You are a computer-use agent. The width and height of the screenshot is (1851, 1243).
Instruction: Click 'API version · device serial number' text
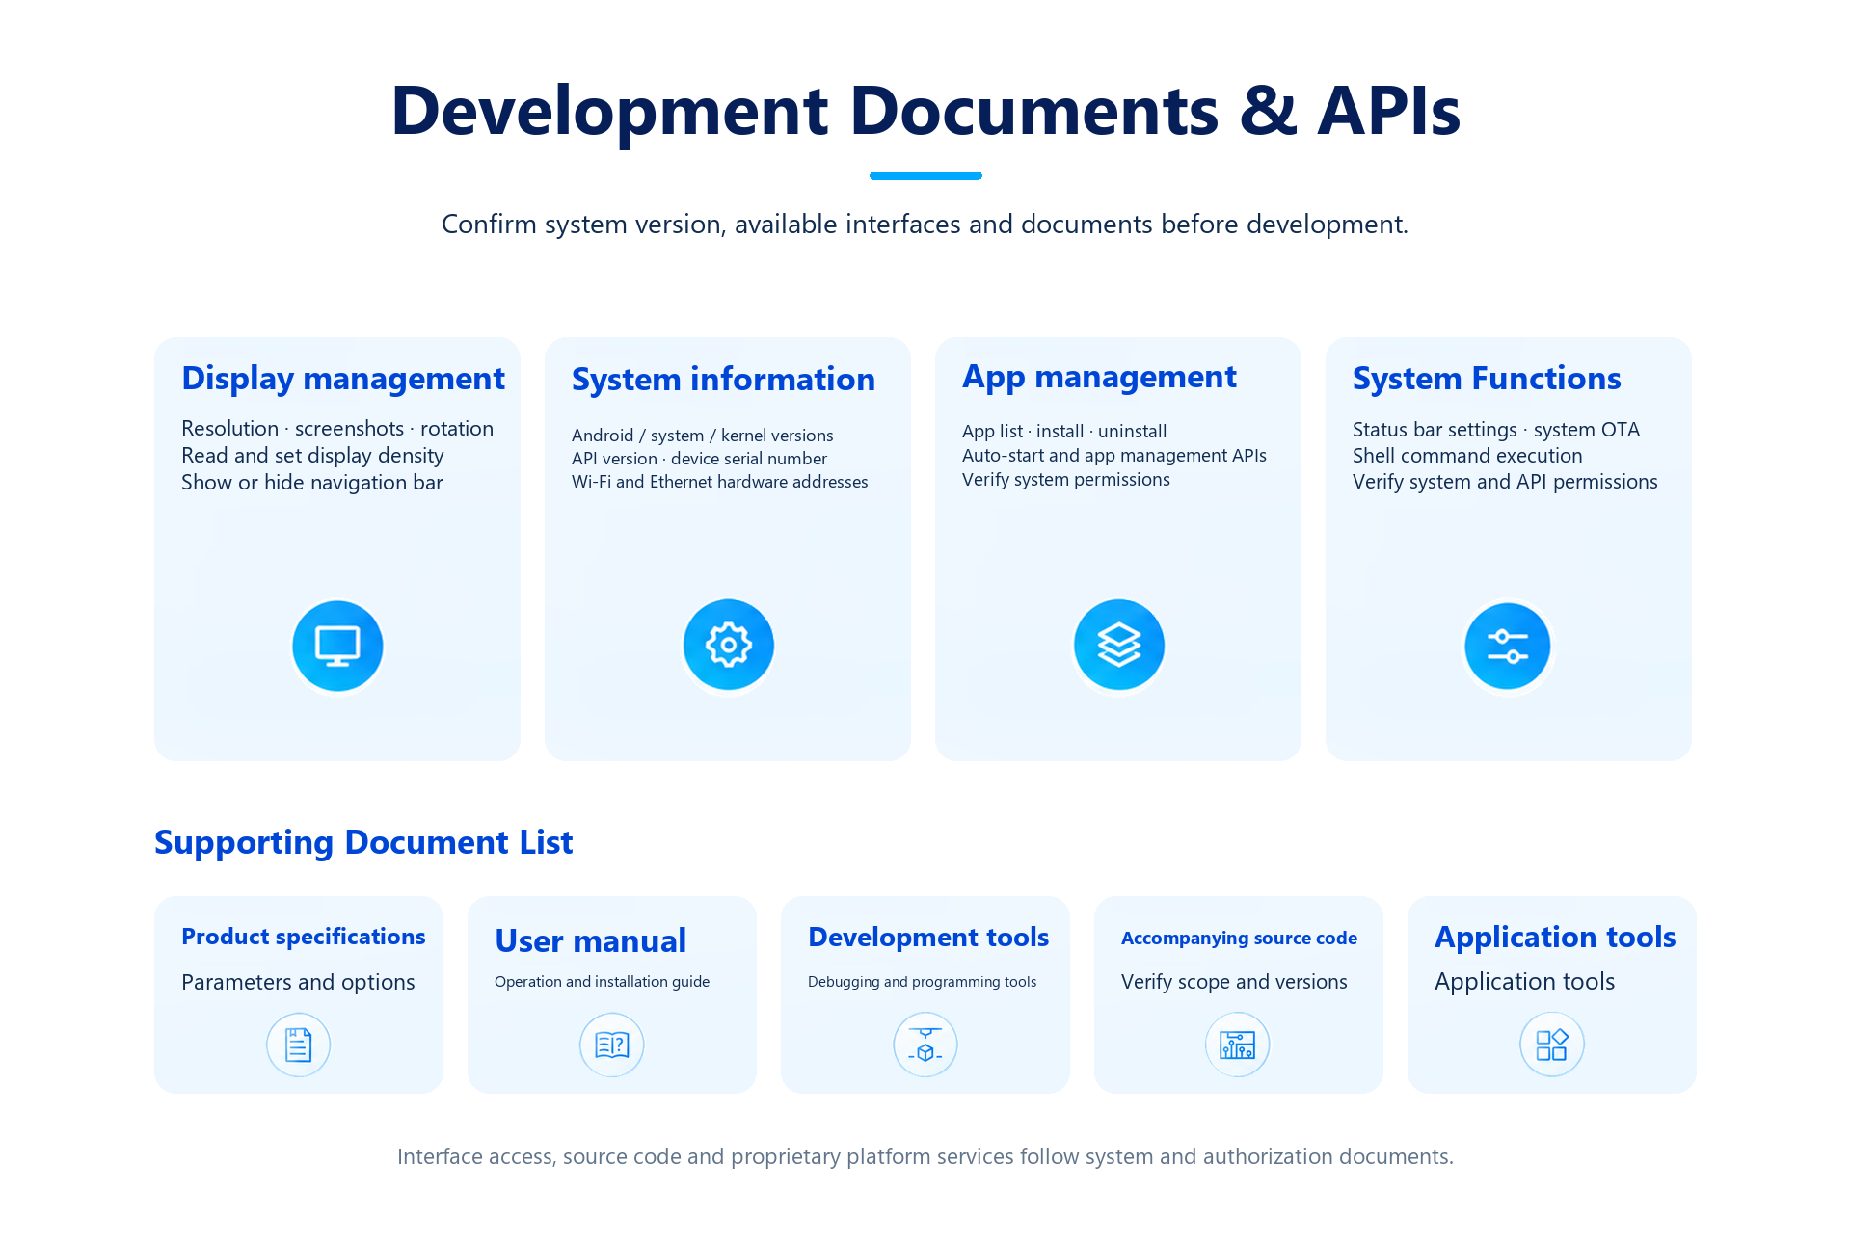(699, 459)
